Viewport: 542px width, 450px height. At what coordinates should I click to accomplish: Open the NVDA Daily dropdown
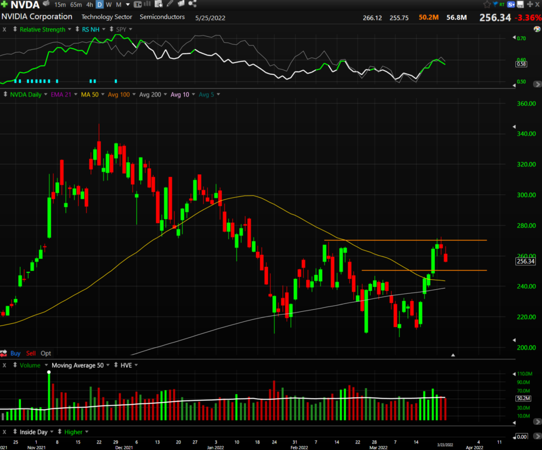[46, 94]
